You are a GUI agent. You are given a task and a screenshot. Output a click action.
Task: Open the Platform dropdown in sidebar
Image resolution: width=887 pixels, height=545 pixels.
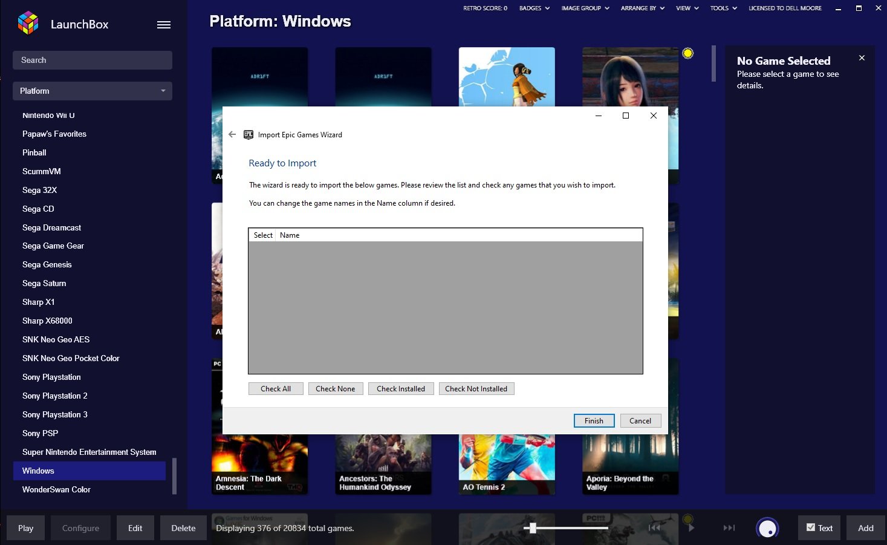(x=93, y=91)
